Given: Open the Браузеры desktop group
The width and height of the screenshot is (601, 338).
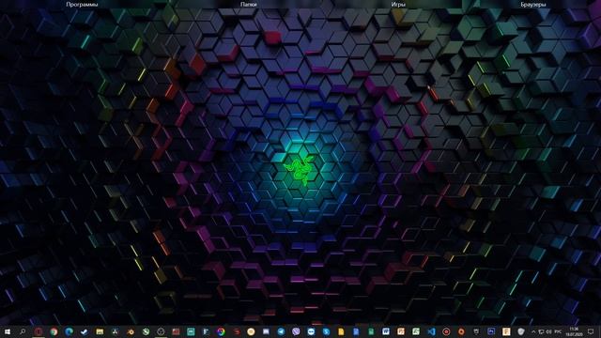Looking at the screenshot, I should tap(533, 5).
